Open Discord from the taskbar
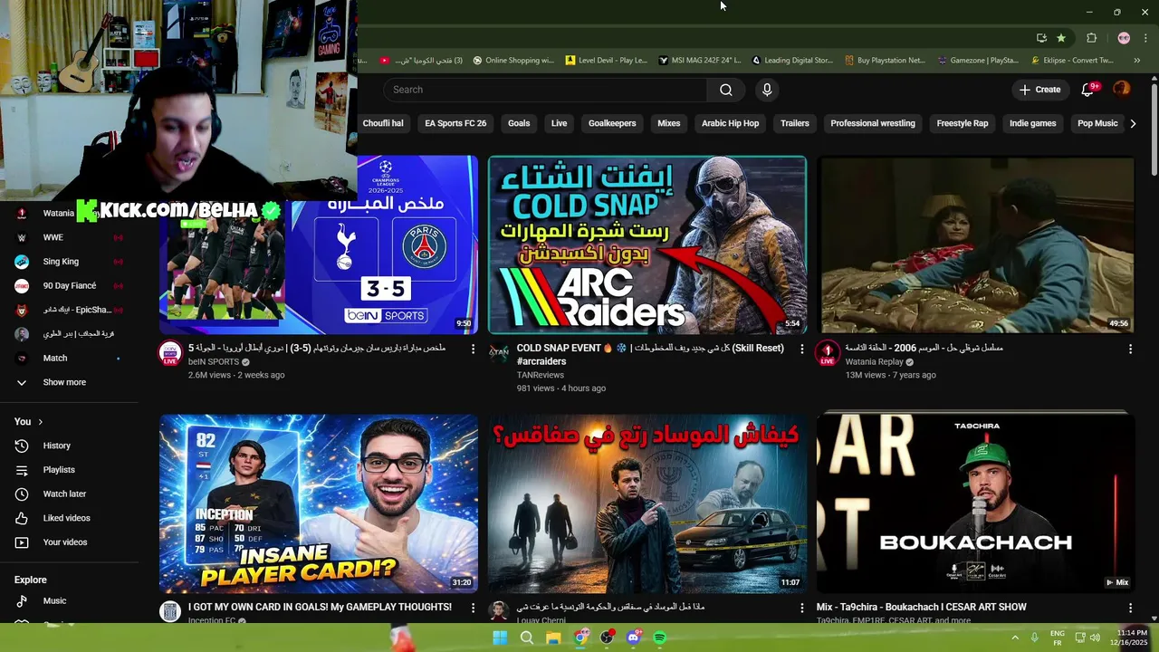This screenshot has height=652, width=1159. tap(633, 638)
